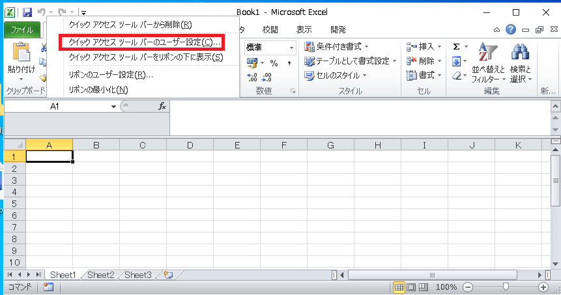The width and height of the screenshot is (561, 295).
Task: Expand the 貼り付け dropdown arrow
Action: pyautogui.click(x=21, y=79)
